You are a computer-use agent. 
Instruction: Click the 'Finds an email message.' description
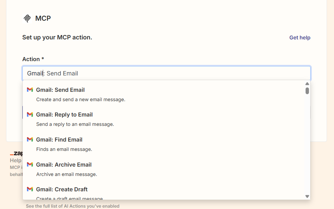(x=64, y=149)
